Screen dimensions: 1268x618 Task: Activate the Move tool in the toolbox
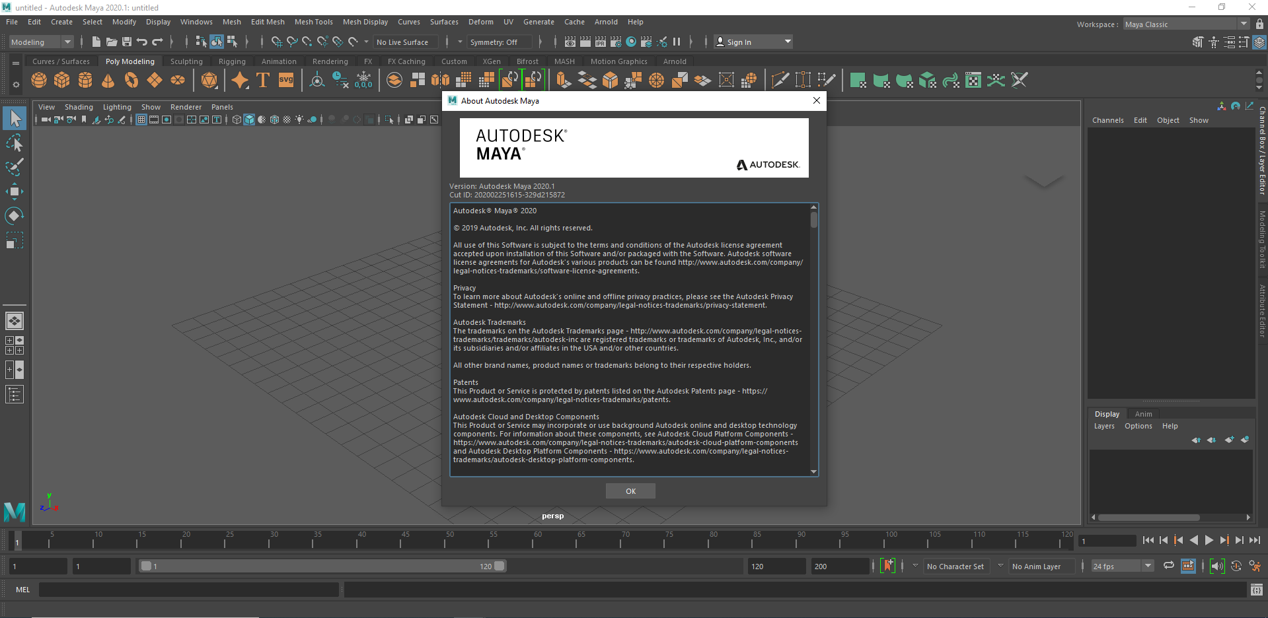point(15,191)
